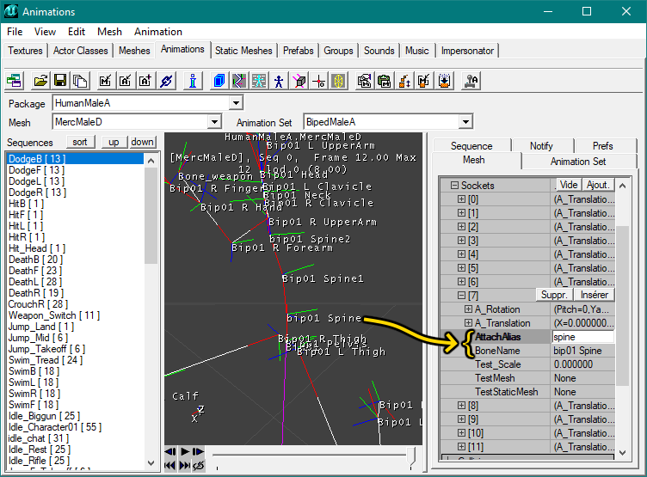Step forward one frame in the animation
This screenshot has width=647, height=477.
tap(199, 451)
